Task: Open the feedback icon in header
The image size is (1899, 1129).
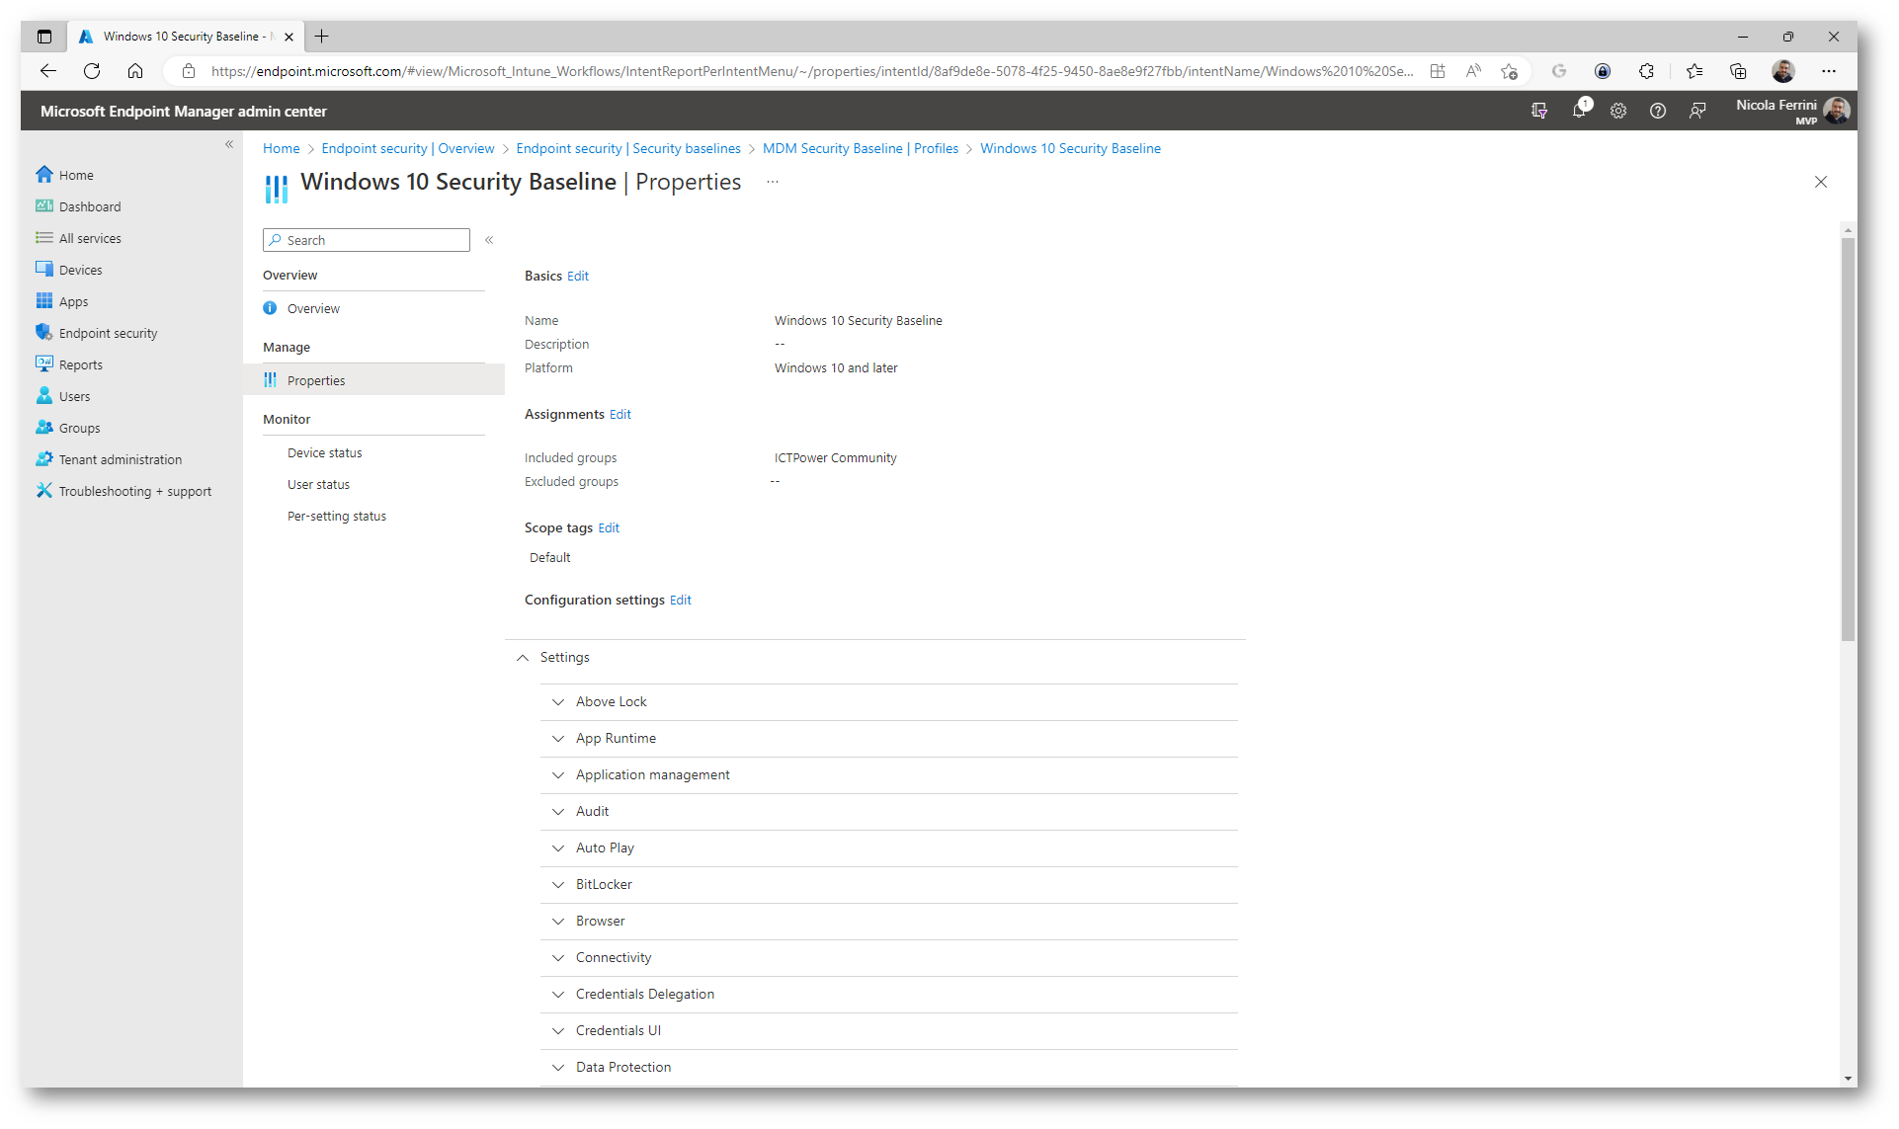Action: pos(1697,111)
